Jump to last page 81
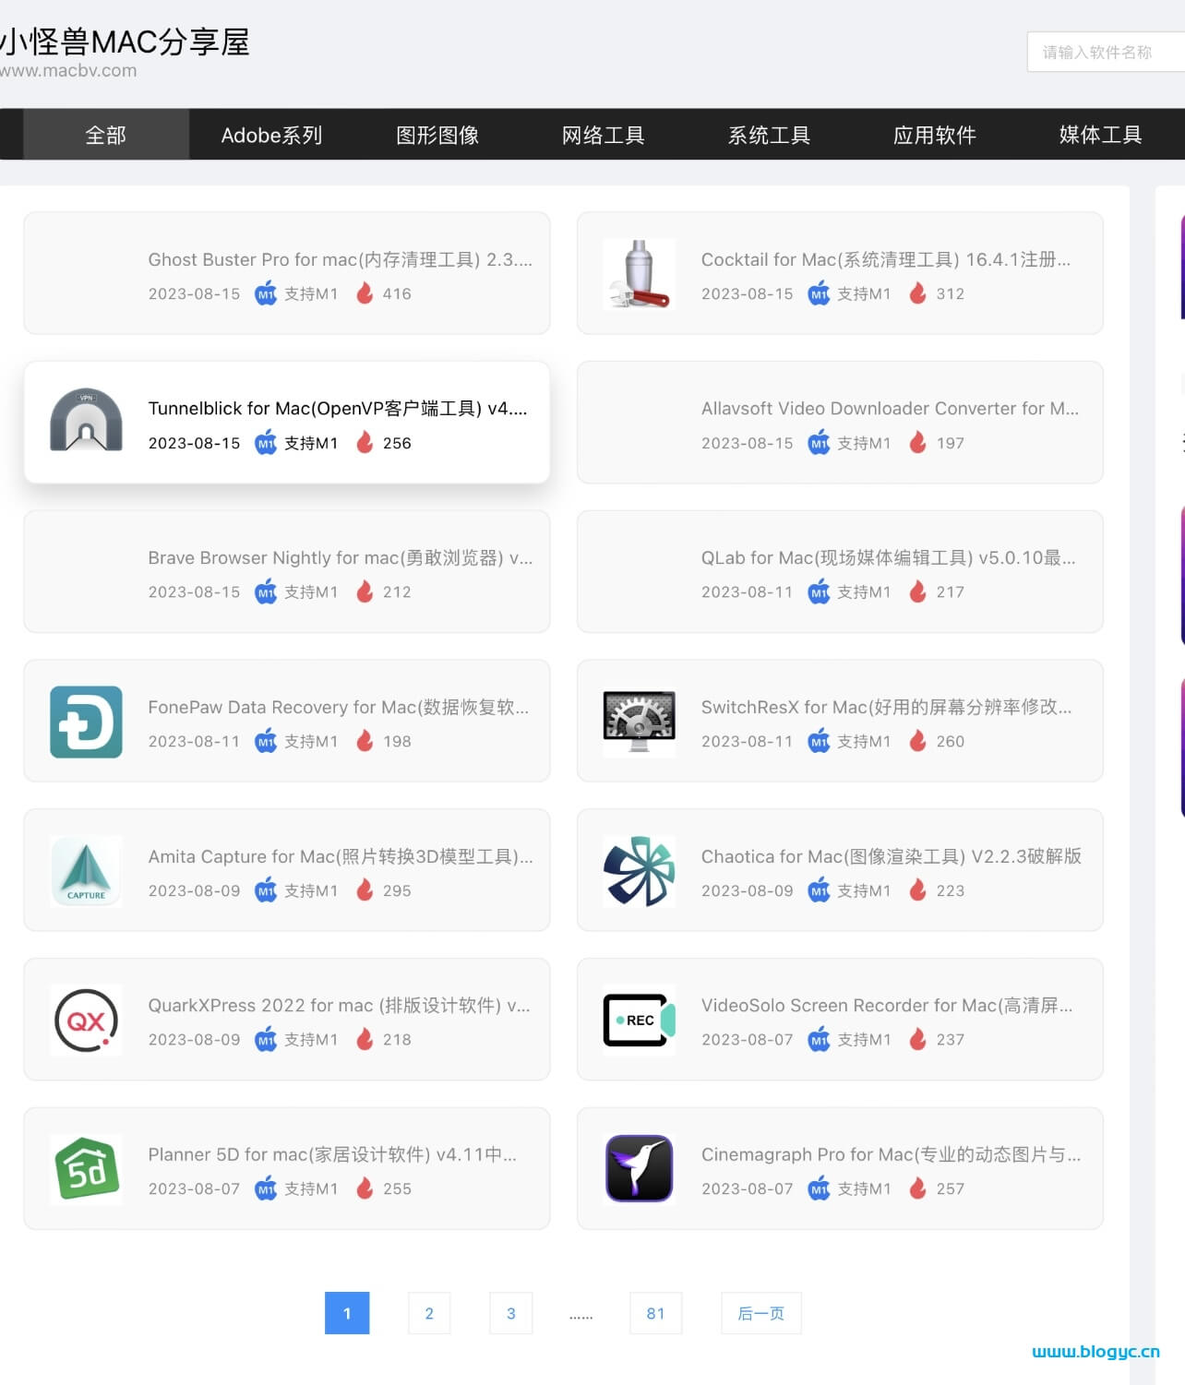Image resolution: width=1185 pixels, height=1385 pixels. pos(656,1313)
